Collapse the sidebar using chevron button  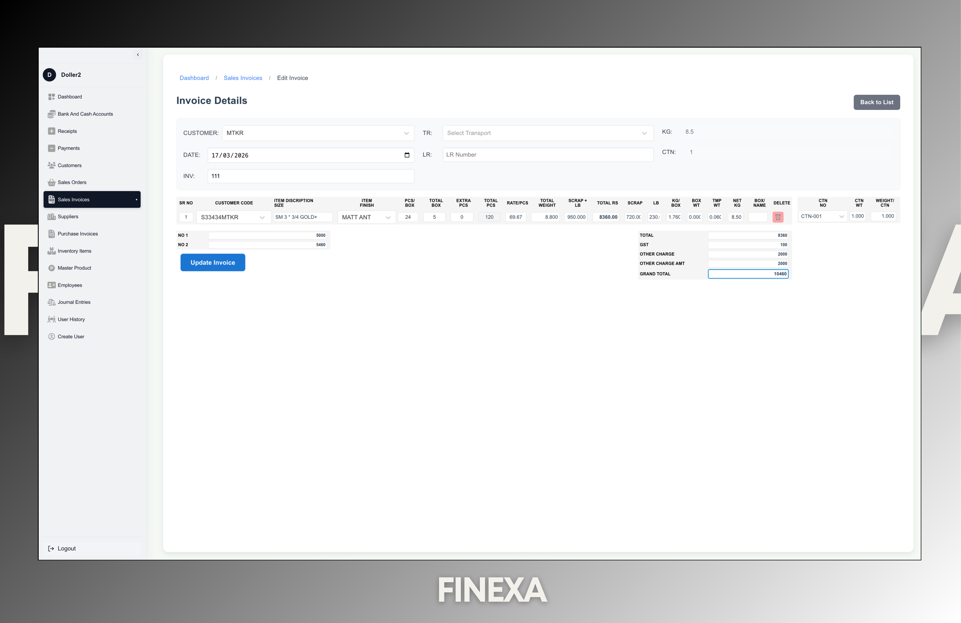pos(138,54)
